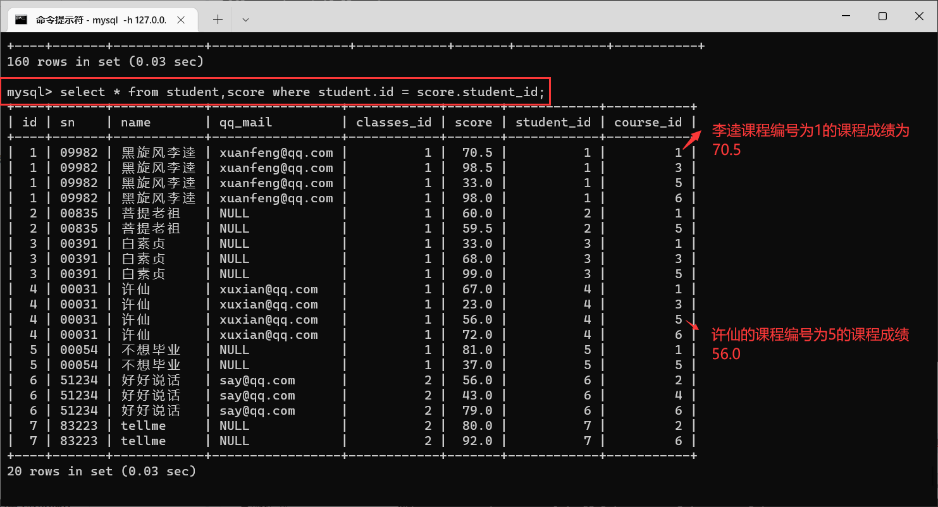
Task: Click the 'name' column header
Action: coord(136,122)
